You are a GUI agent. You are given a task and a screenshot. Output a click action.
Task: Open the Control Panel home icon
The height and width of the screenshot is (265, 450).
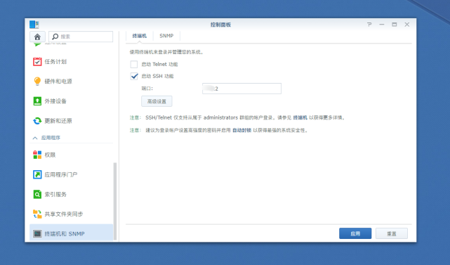coord(37,37)
